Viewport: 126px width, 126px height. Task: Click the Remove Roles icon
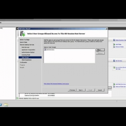[114, 47]
